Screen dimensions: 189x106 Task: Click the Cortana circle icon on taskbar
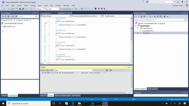pyautogui.click(x=54, y=103)
